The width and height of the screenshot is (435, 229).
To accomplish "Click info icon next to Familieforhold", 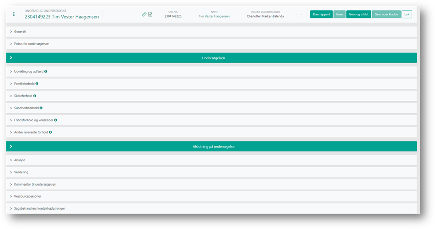I will [x=37, y=84].
